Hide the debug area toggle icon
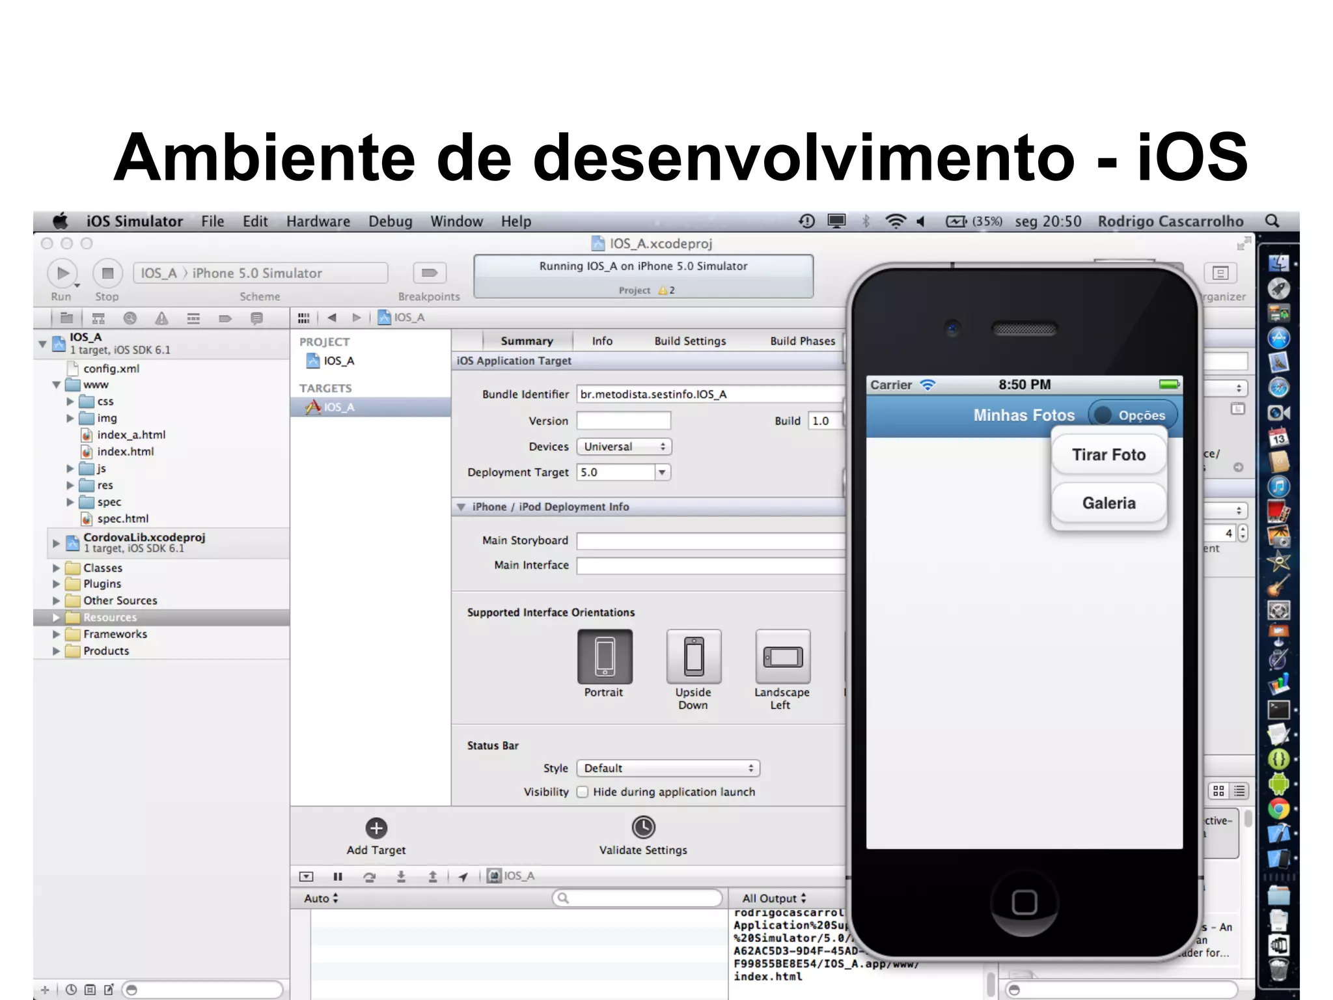 (x=306, y=876)
